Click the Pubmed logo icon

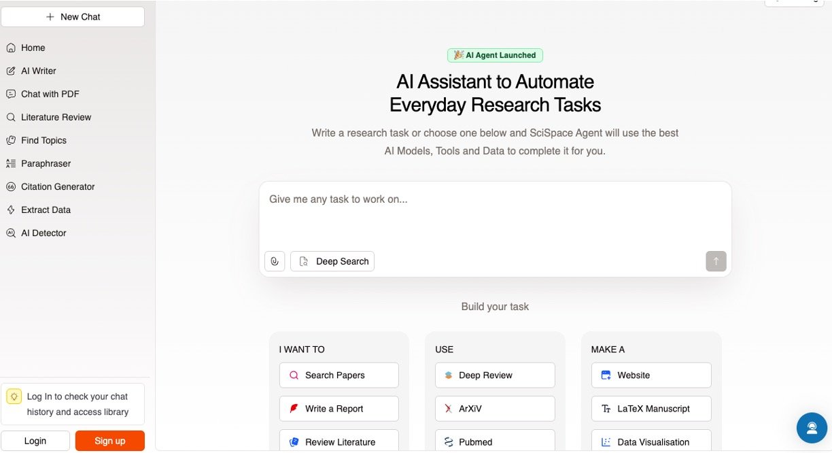pyautogui.click(x=449, y=442)
